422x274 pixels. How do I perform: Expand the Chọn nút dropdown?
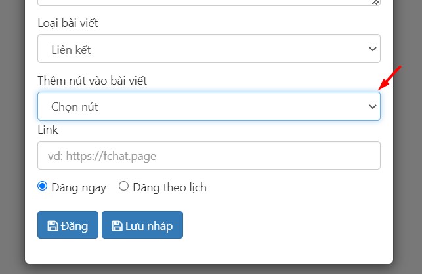point(209,106)
